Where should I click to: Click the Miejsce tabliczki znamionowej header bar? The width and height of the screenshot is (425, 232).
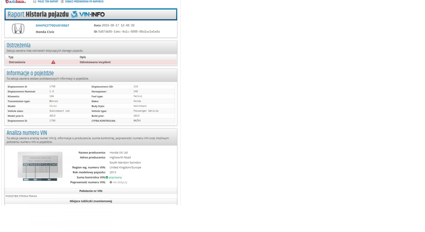91,201
